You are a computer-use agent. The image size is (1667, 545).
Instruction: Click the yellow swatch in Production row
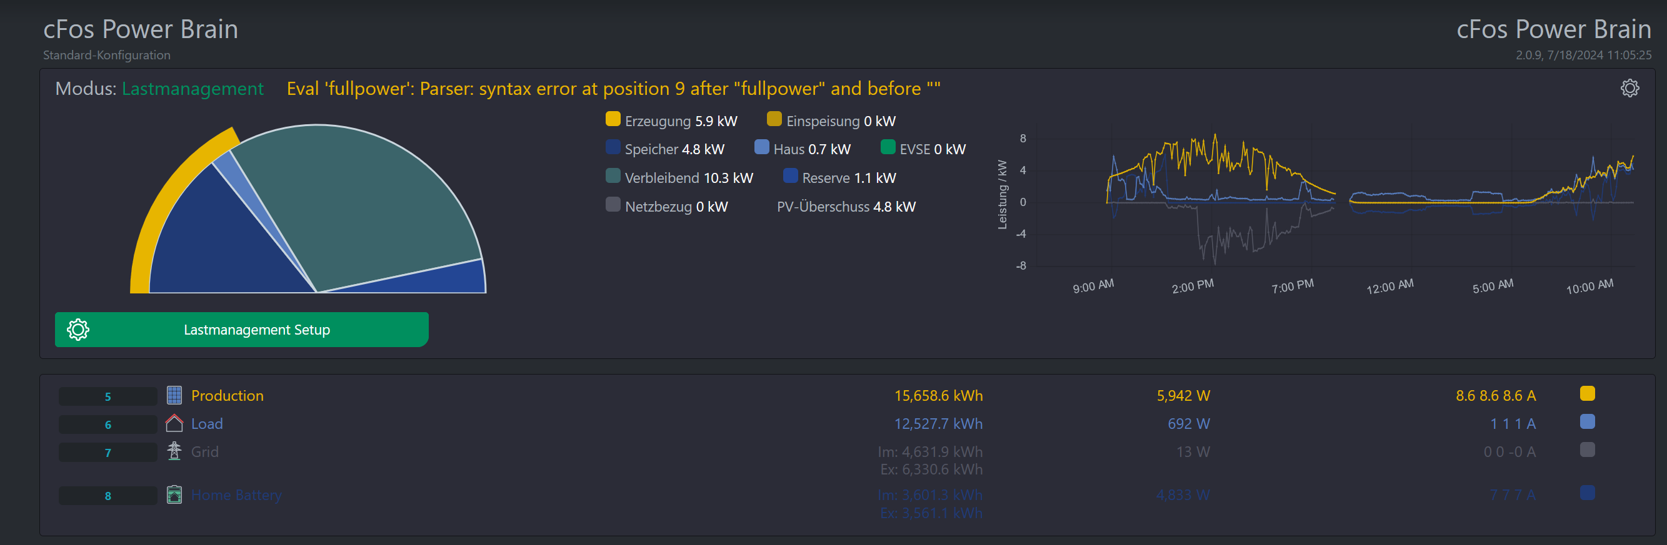1587,394
